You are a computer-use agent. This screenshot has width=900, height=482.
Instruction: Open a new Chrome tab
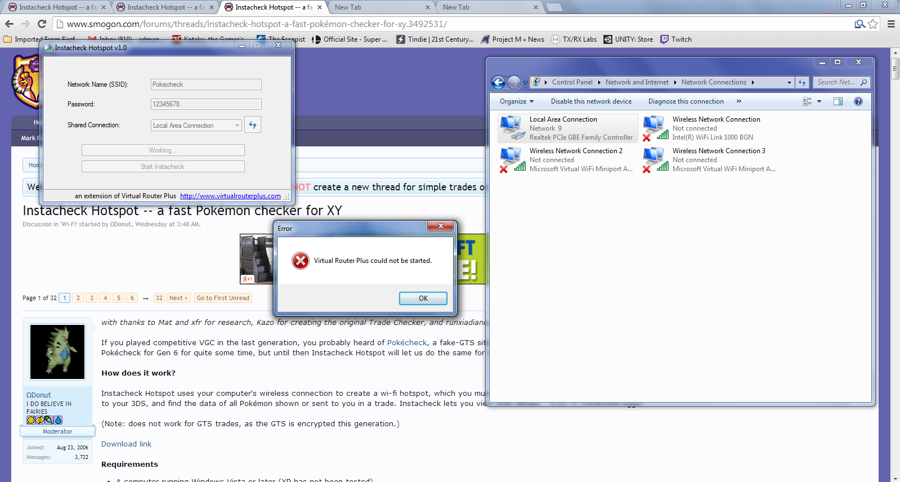pos(554,7)
